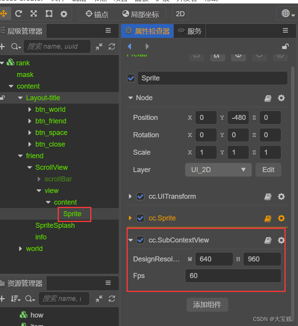
Task: Expand the cc.UITransform component section
Action: [130, 196]
